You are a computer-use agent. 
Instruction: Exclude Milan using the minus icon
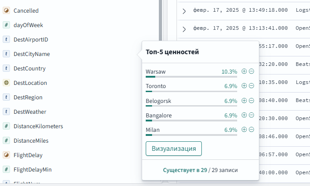click(251, 130)
